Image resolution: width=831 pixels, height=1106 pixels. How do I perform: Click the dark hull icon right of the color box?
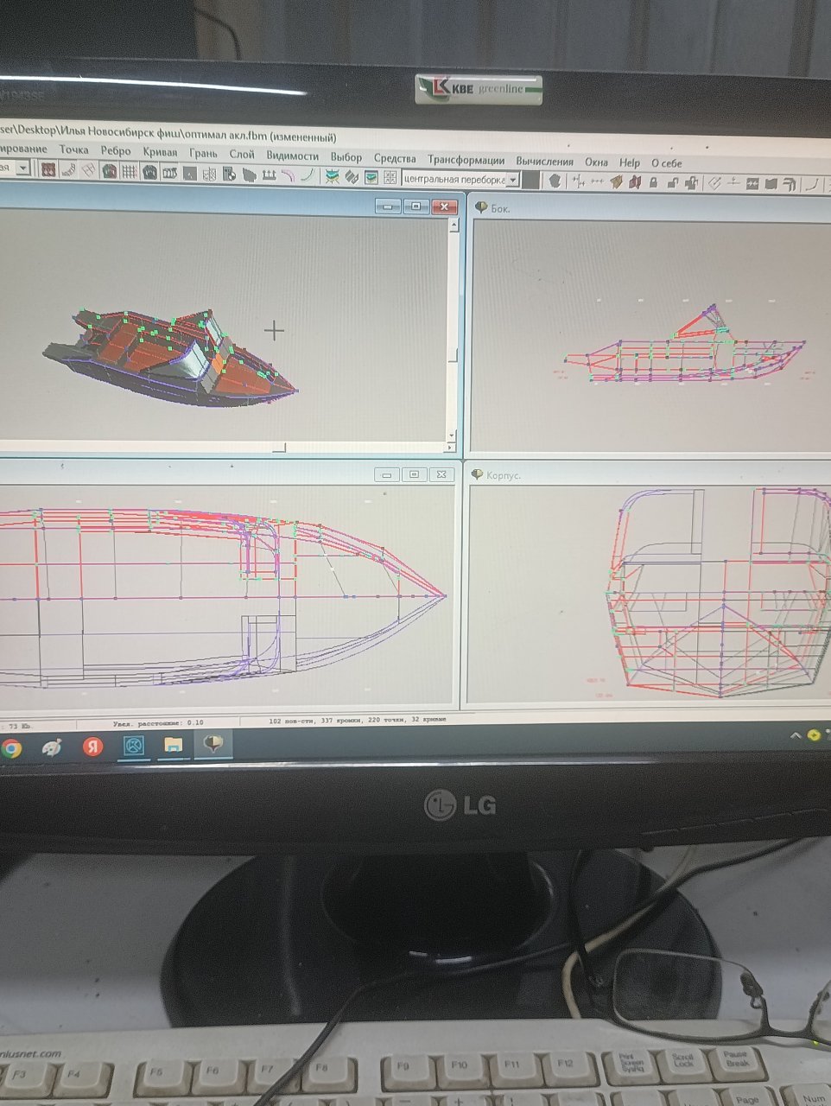[x=555, y=181]
